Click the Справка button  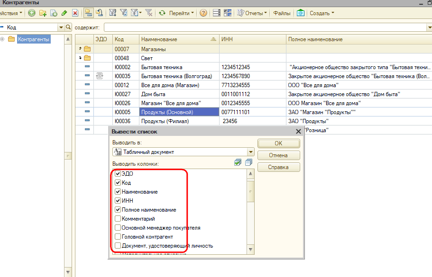pos(278,167)
